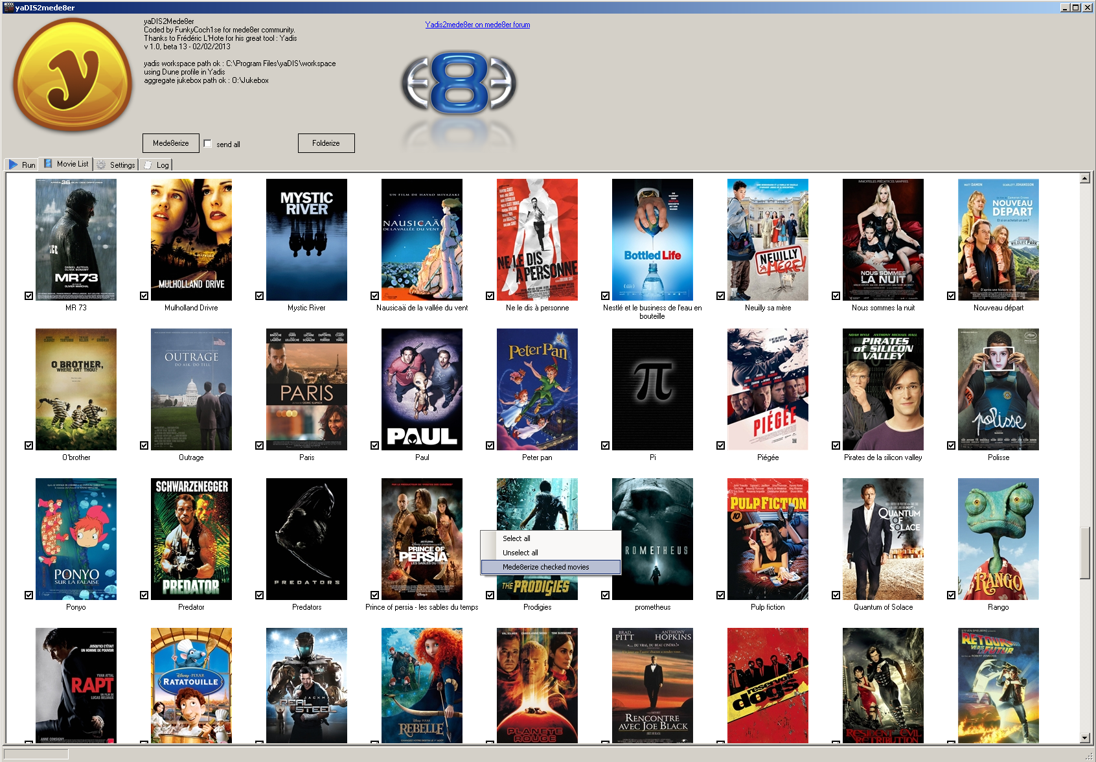Viewport: 1096px width, 762px height.
Task: Click the scroll up arrow button
Action: (1085, 178)
